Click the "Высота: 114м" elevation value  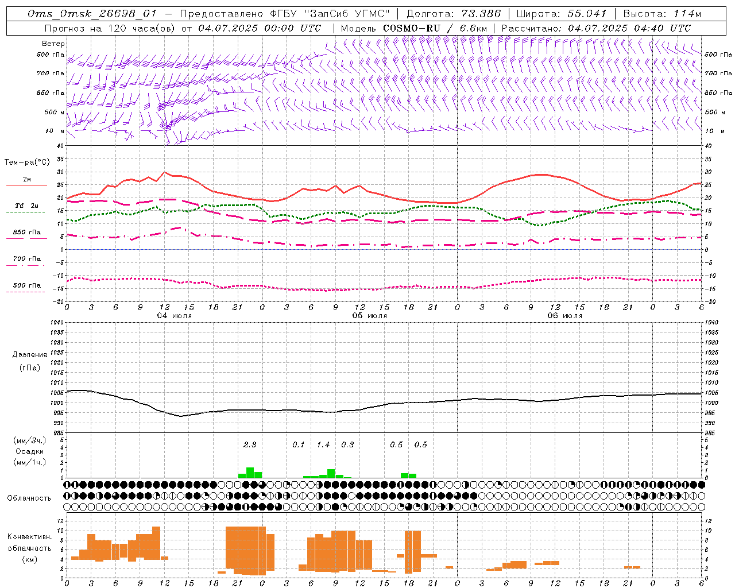click(662, 14)
